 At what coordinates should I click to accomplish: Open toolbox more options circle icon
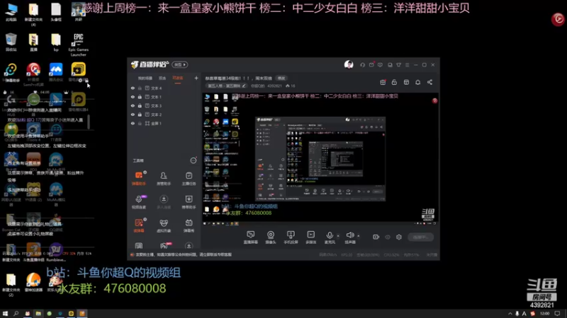pos(193,160)
